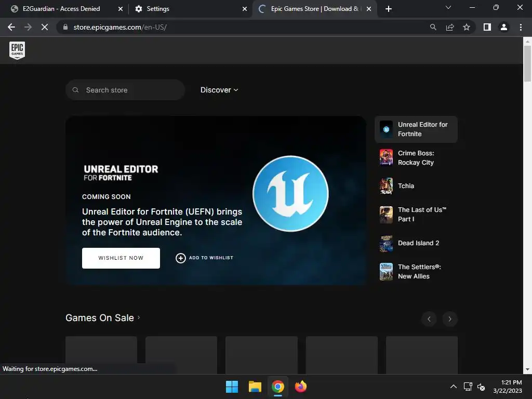Close the Epic Games Store tab
This screenshot has width=532, height=399.
pyautogui.click(x=369, y=9)
